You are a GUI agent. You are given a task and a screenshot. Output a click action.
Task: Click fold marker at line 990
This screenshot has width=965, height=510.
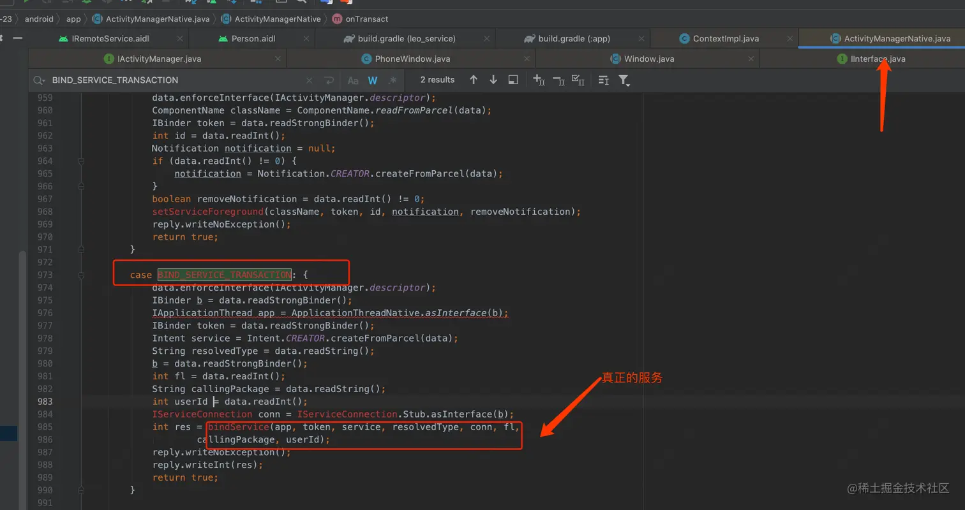pos(82,490)
